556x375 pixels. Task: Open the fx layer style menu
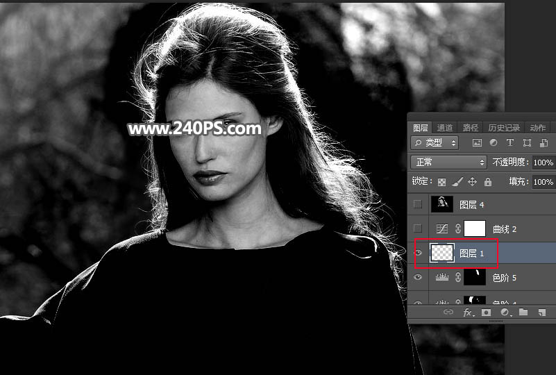[x=468, y=313]
